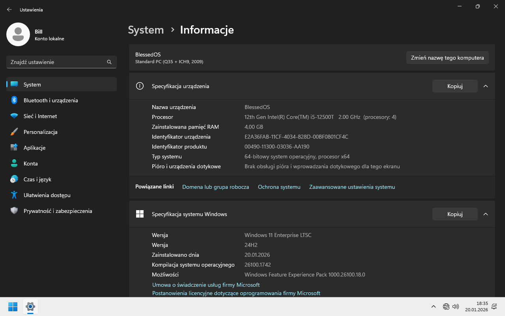Viewport: 505px width, 316px height.
Task: Collapse the Specyfikacja systemu Windows section
Action: [x=486, y=214]
